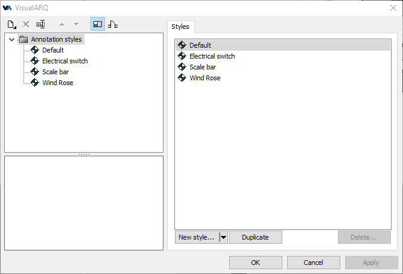This screenshot has width=403, height=274.
Task: Click the VisualARQ logo in title bar
Action: 7,8
